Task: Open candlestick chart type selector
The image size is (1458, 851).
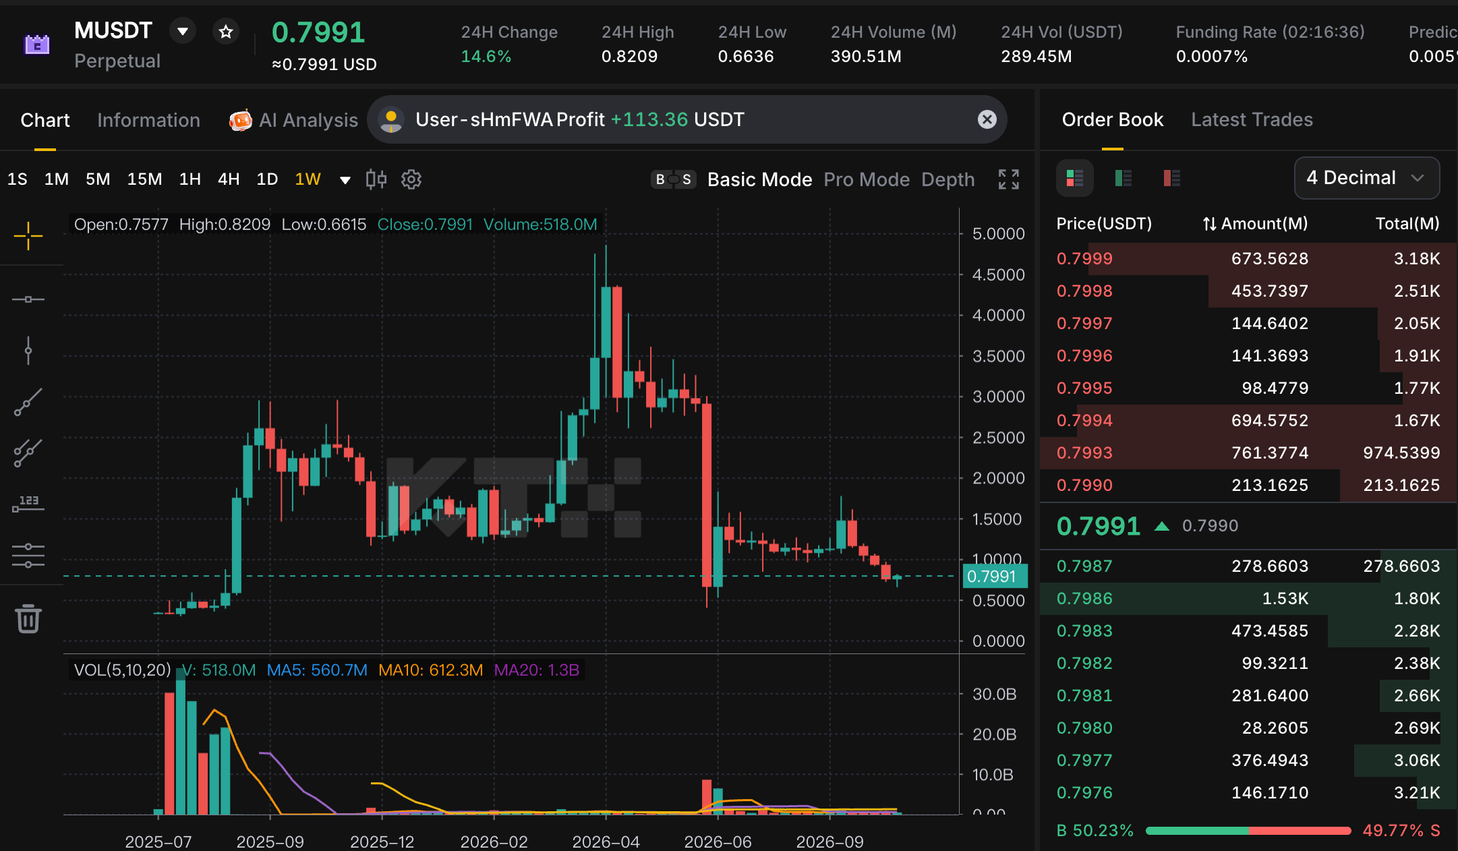Action: (x=376, y=179)
